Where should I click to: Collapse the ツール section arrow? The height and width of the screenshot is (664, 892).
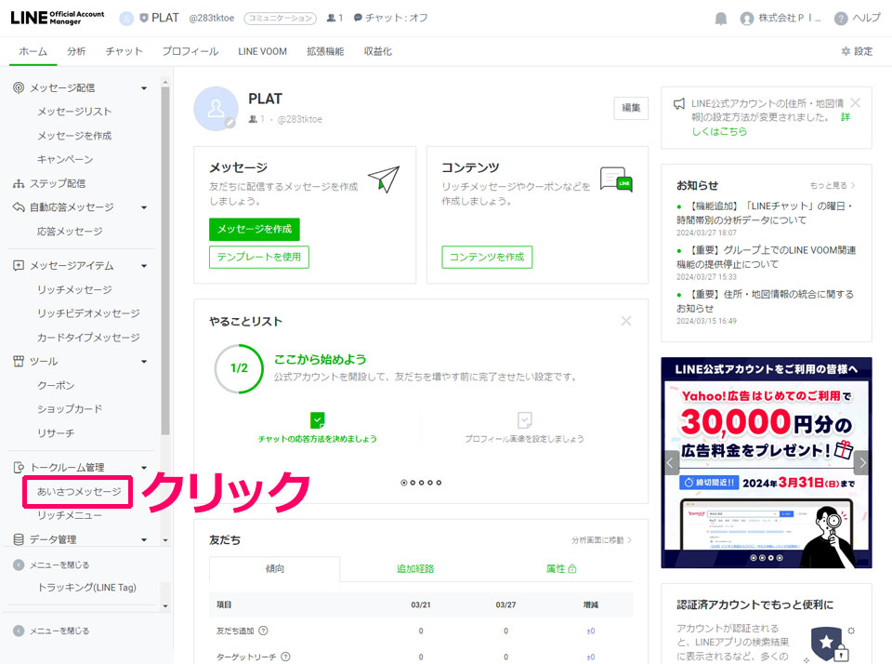pos(144,362)
